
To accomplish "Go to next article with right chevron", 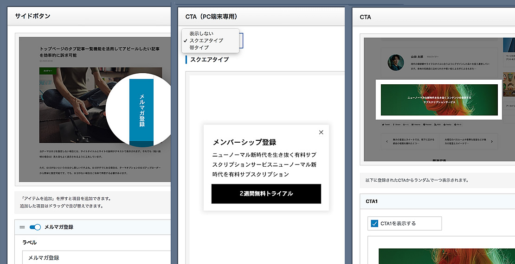I will (x=492, y=142).
